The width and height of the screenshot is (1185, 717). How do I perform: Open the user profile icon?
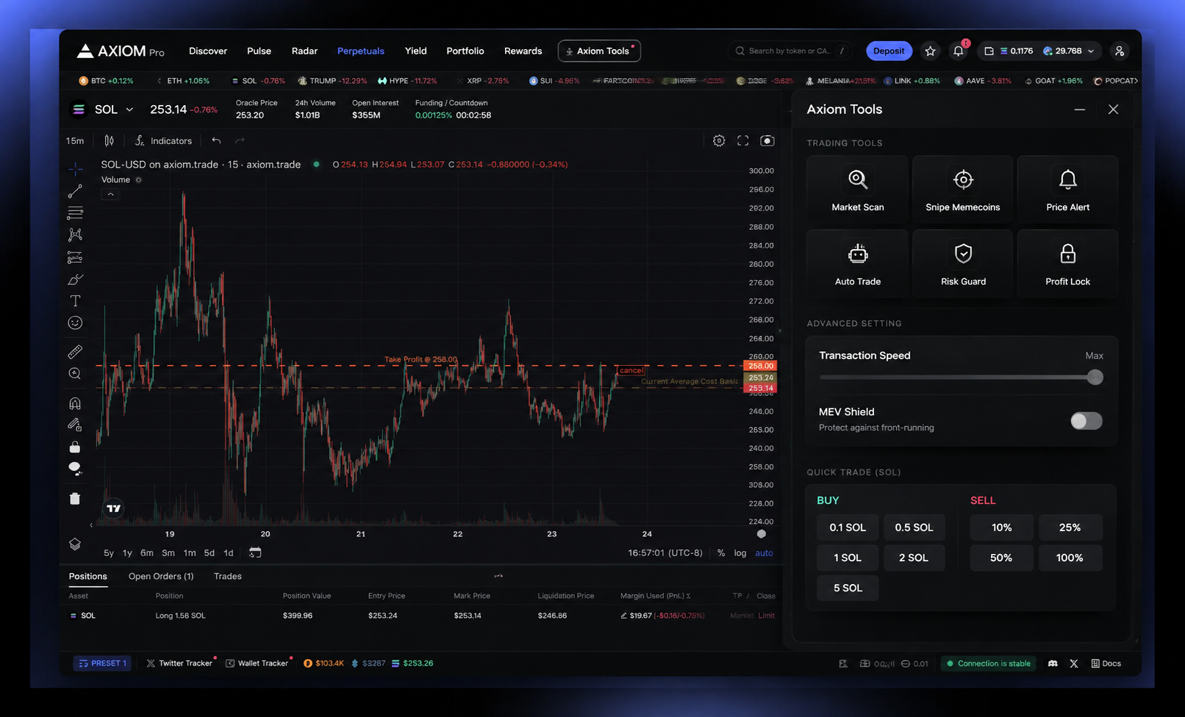click(x=1120, y=51)
